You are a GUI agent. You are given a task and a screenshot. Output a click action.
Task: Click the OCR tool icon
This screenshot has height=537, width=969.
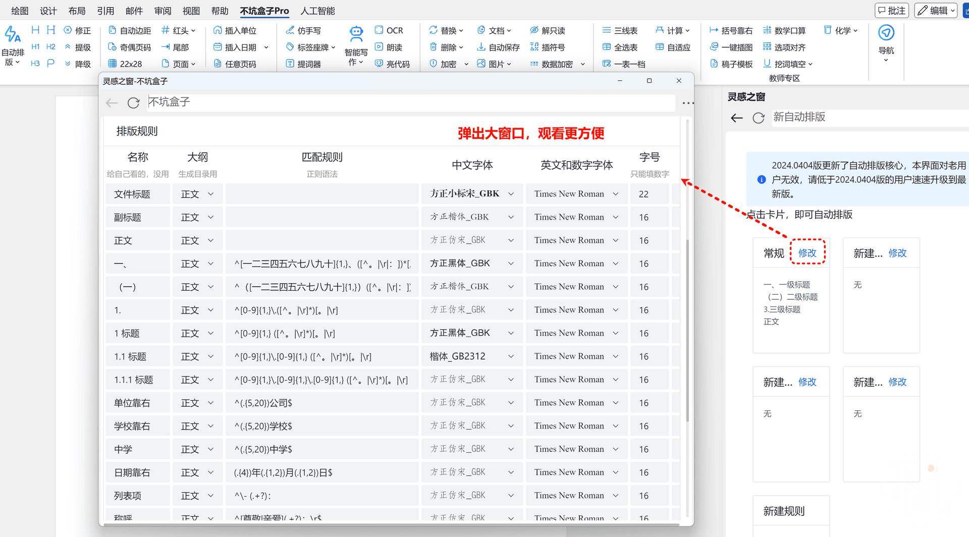pyautogui.click(x=379, y=30)
